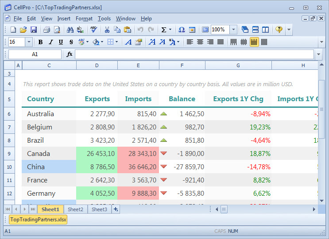Image resolution: width=329 pixels, height=239 pixels.
Task: Click the fx insert function button
Action: [70, 54]
